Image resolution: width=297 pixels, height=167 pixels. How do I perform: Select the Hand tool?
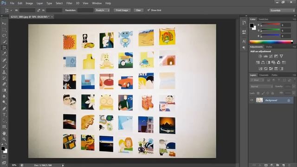click(x=4, y=133)
